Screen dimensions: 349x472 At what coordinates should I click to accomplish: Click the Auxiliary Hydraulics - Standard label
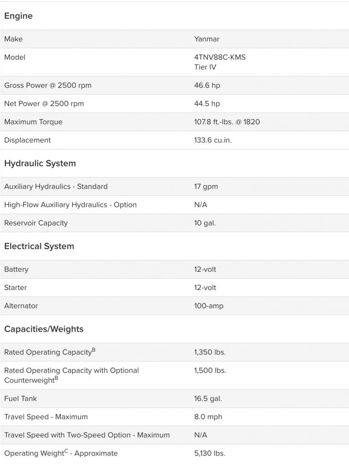point(56,187)
